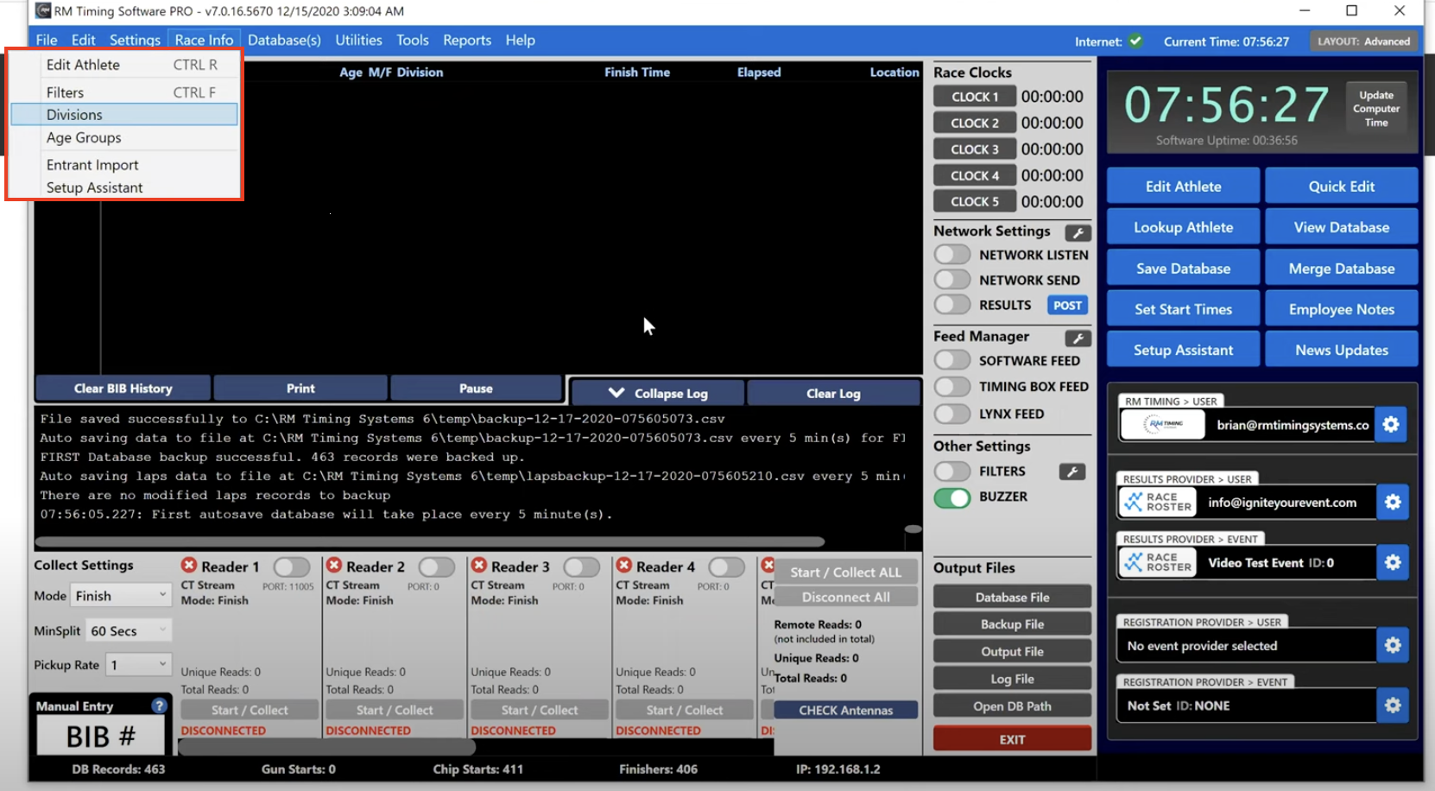Open gear for Registration Provider event
The image size is (1435, 791).
[1392, 706]
